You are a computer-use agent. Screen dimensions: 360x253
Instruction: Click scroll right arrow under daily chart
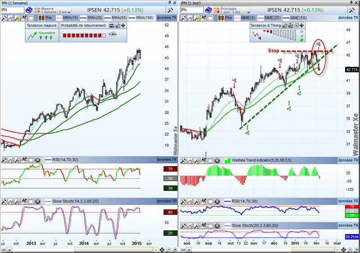(x=337, y=250)
